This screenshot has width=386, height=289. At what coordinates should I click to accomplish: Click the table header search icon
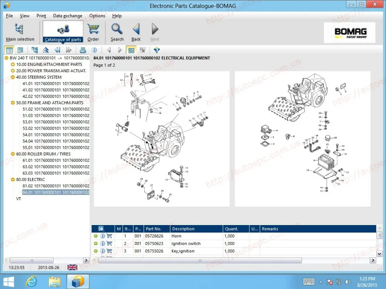(101, 229)
